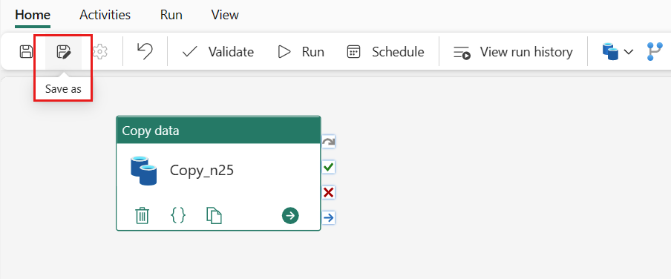671x279 pixels.
Task: Expand the Copy data dropdown chevron
Action: [x=628, y=52]
